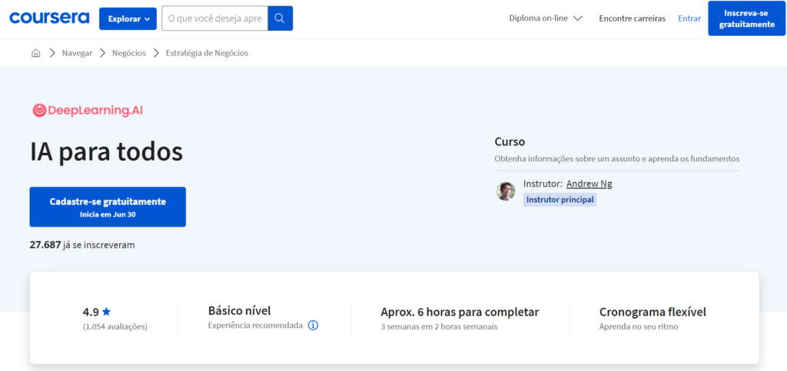This screenshot has width=787, height=371.
Task: Click the Curso heading
Action: pyautogui.click(x=510, y=142)
